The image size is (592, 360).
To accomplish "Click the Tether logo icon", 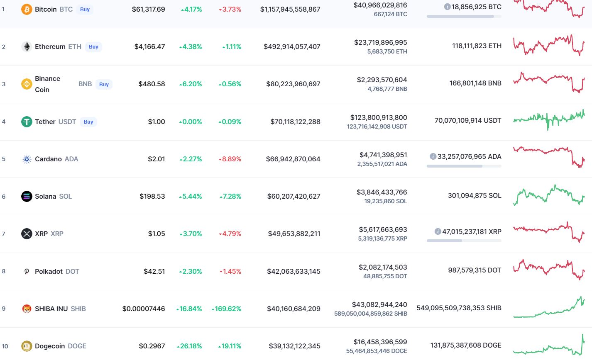I will (27, 122).
